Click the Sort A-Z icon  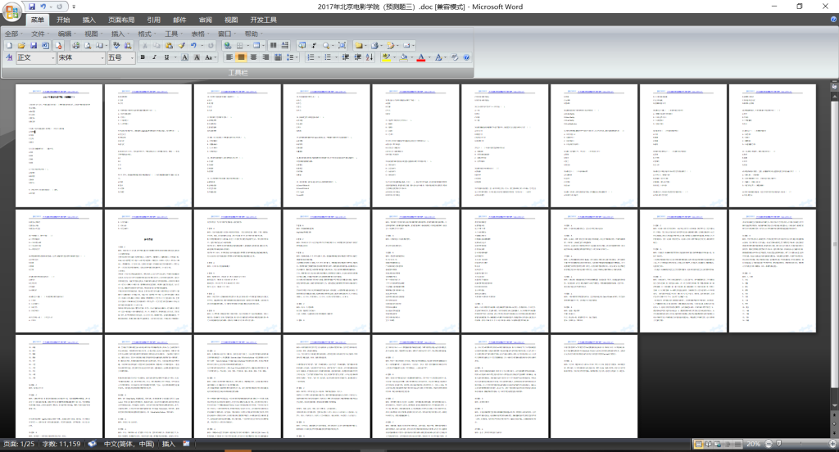tap(369, 58)
